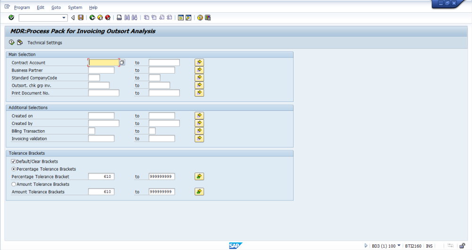Open multiple selection for Print Document No.
Image resolution: width=472 pixels, height=250 pixels.
[x=199, y=92]
